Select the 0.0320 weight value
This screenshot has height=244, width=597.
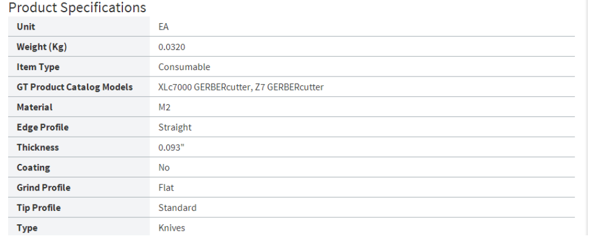(172, 47)
